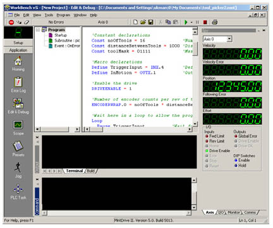Viewport: 273px width, 228px height.
Task: Switch to the Monitor tab
Action: (234, 212)
